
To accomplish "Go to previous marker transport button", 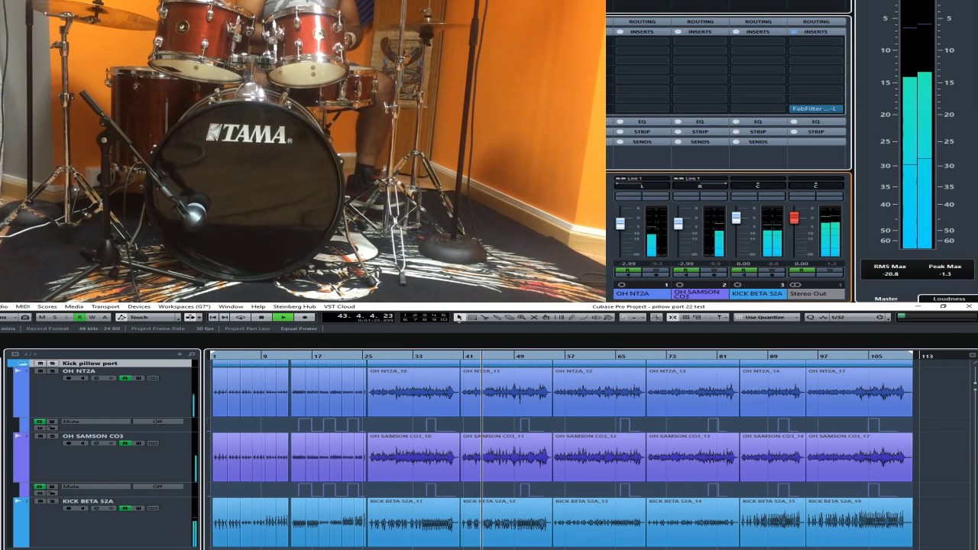I will pyautogui.click(x=212, y=317).
